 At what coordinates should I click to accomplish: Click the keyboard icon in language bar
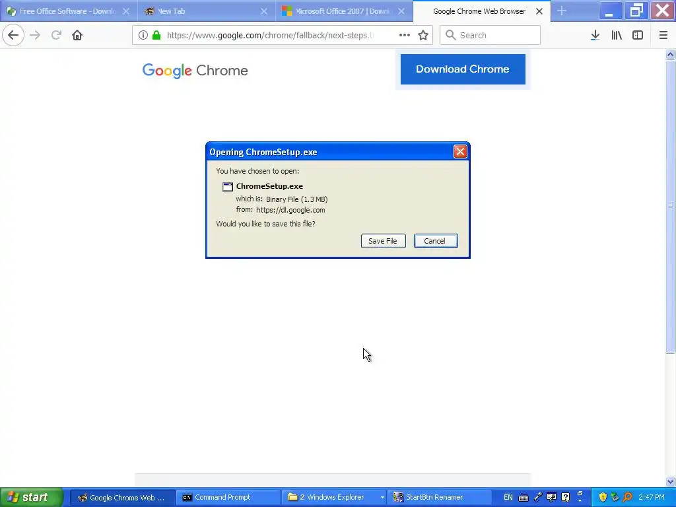click(x=524, y=498)
